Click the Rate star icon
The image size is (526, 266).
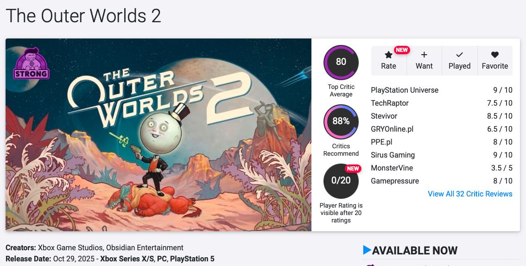click(388, 55)
